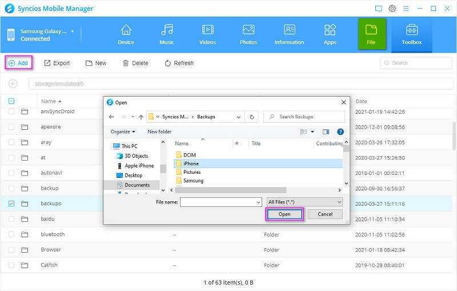This screenshot has width=457, height=291.
Task: Click the Add button in toolbar
Action: [18, 63]
